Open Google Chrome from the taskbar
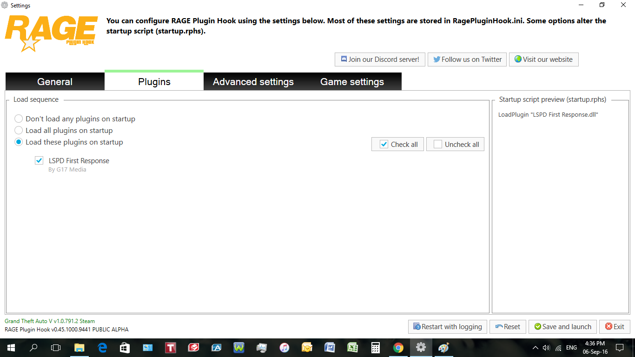 pos(398,348)
